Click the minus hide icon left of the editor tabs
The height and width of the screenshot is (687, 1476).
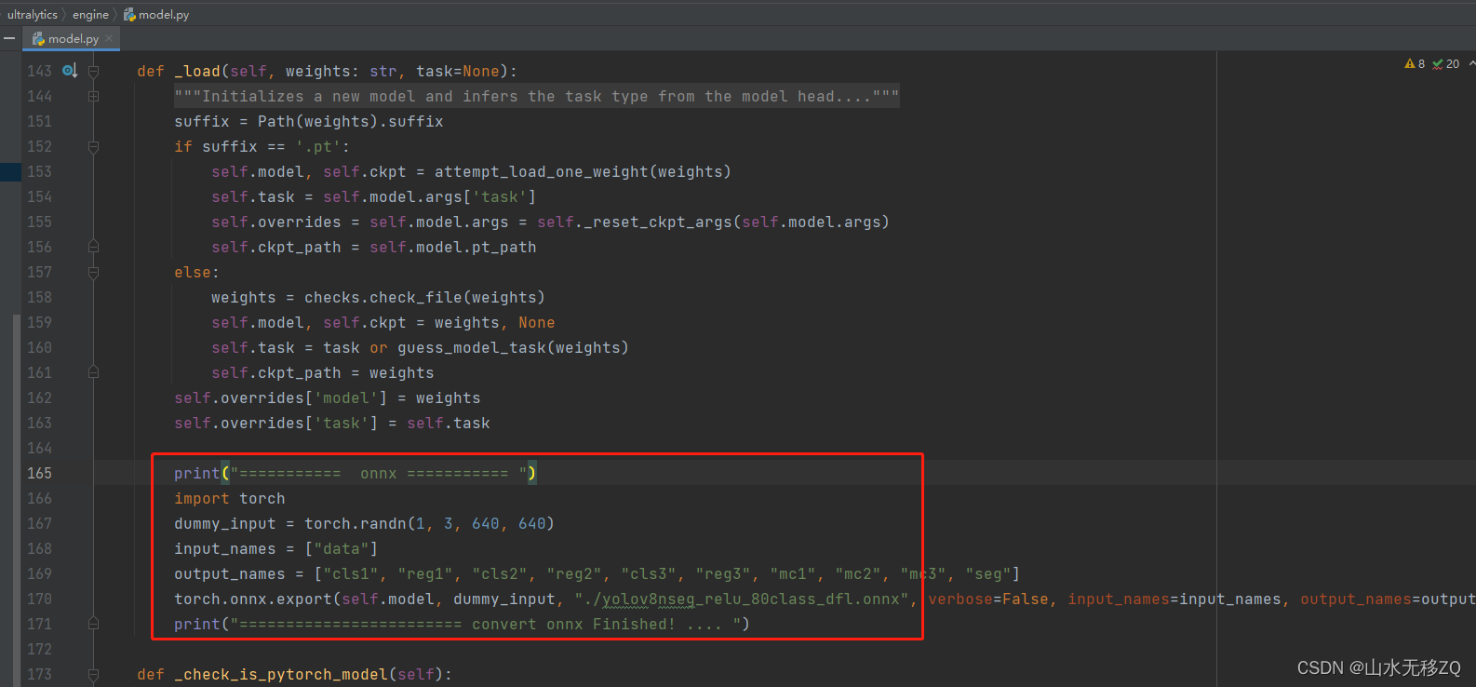click(x=9, y=39)
